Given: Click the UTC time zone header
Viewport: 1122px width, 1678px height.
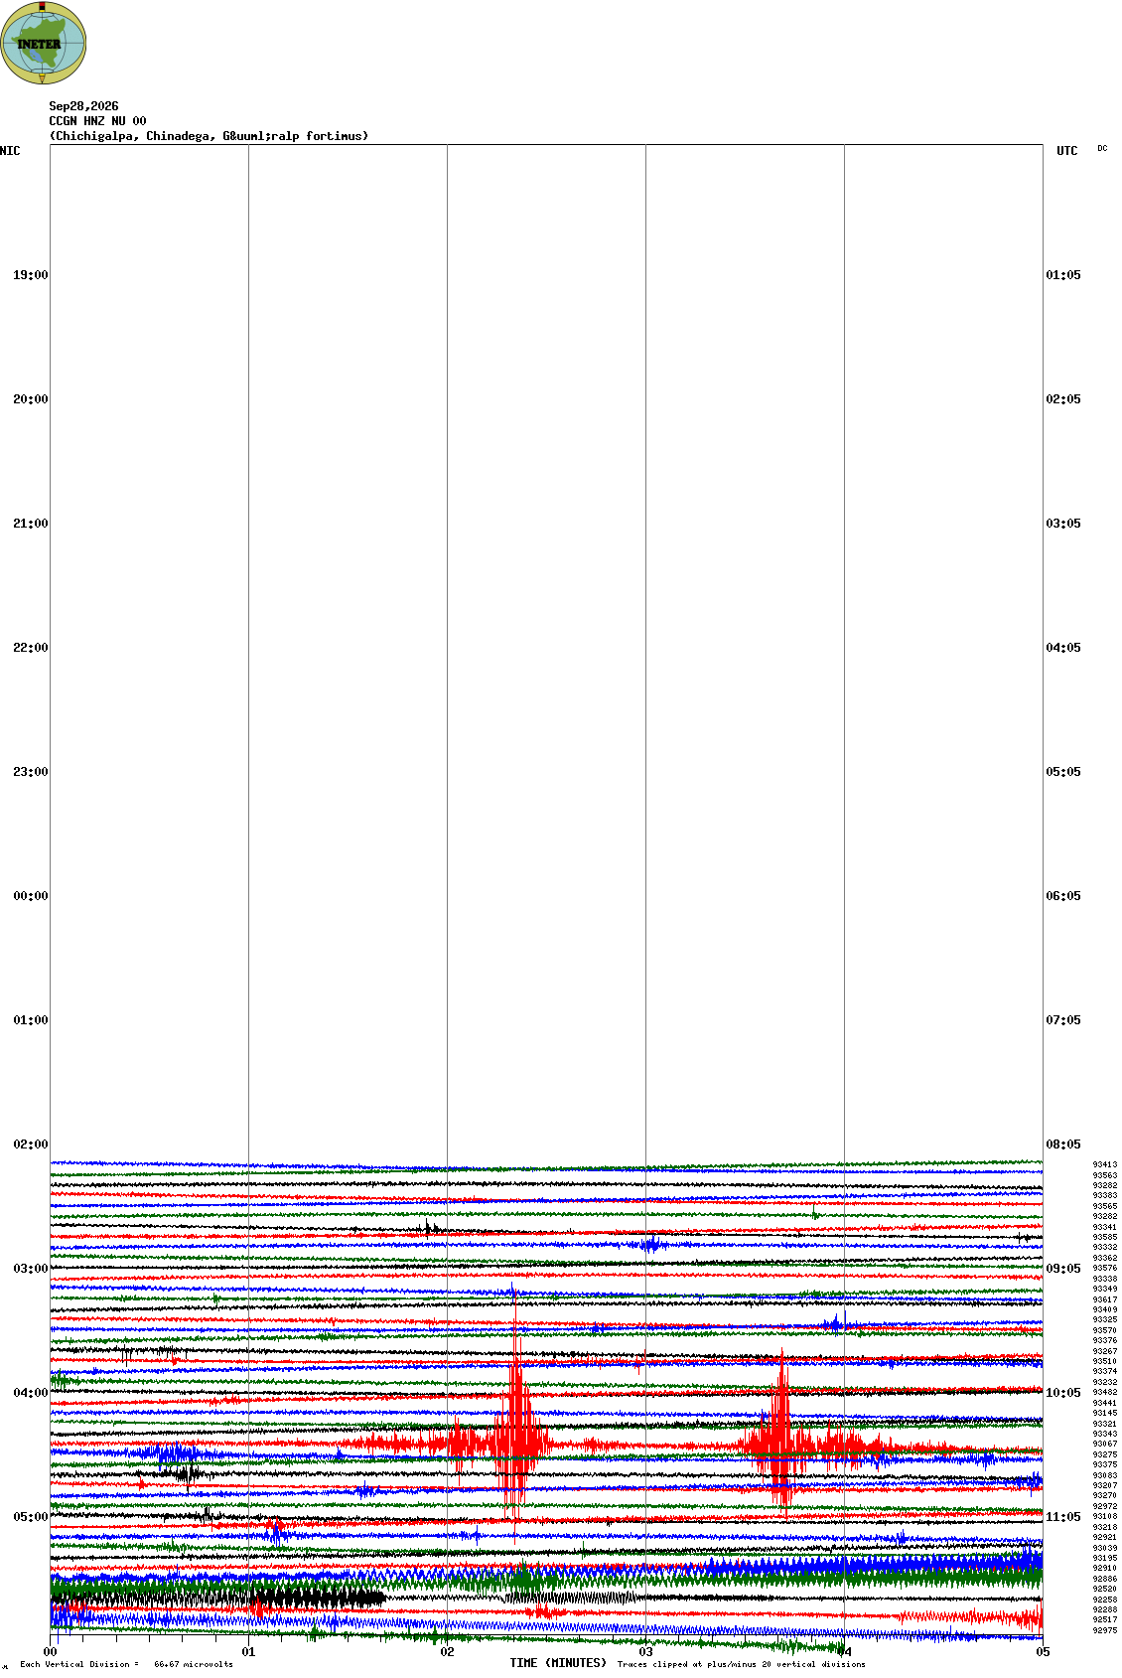Looking at the screenshot, I should (x=1067, y=151).
